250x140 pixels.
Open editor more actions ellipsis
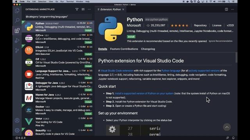coord(233,9)
